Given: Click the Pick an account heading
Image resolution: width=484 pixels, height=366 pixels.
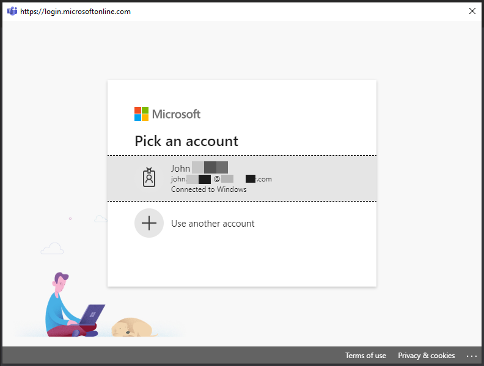Looking at the screenshot, I should click(186, 141).
